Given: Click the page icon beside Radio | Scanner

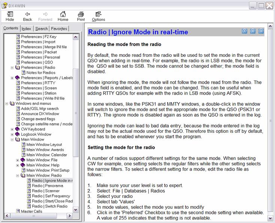Looking at the screenshot, I should pyautogui.click(x=29, y=191).
